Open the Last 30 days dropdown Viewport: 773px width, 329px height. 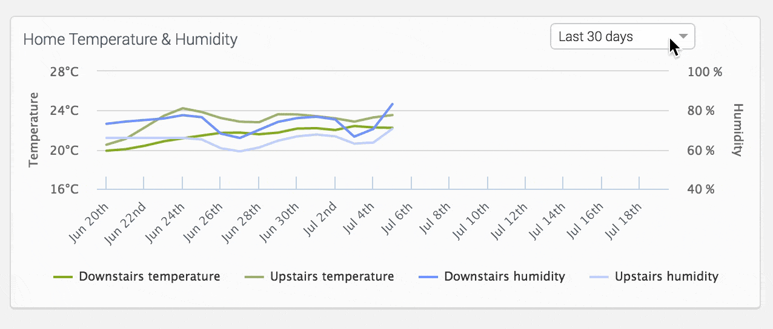coord(612,37)
